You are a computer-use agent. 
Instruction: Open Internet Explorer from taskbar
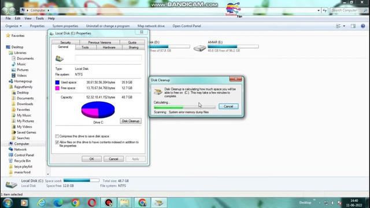41,203
